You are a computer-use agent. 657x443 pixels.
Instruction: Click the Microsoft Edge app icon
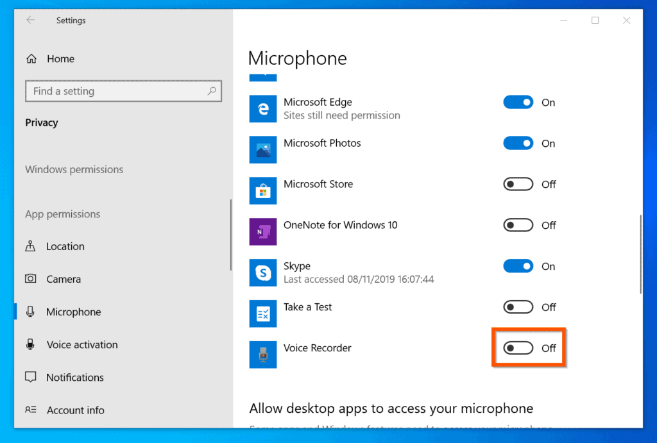pos(262,109)
